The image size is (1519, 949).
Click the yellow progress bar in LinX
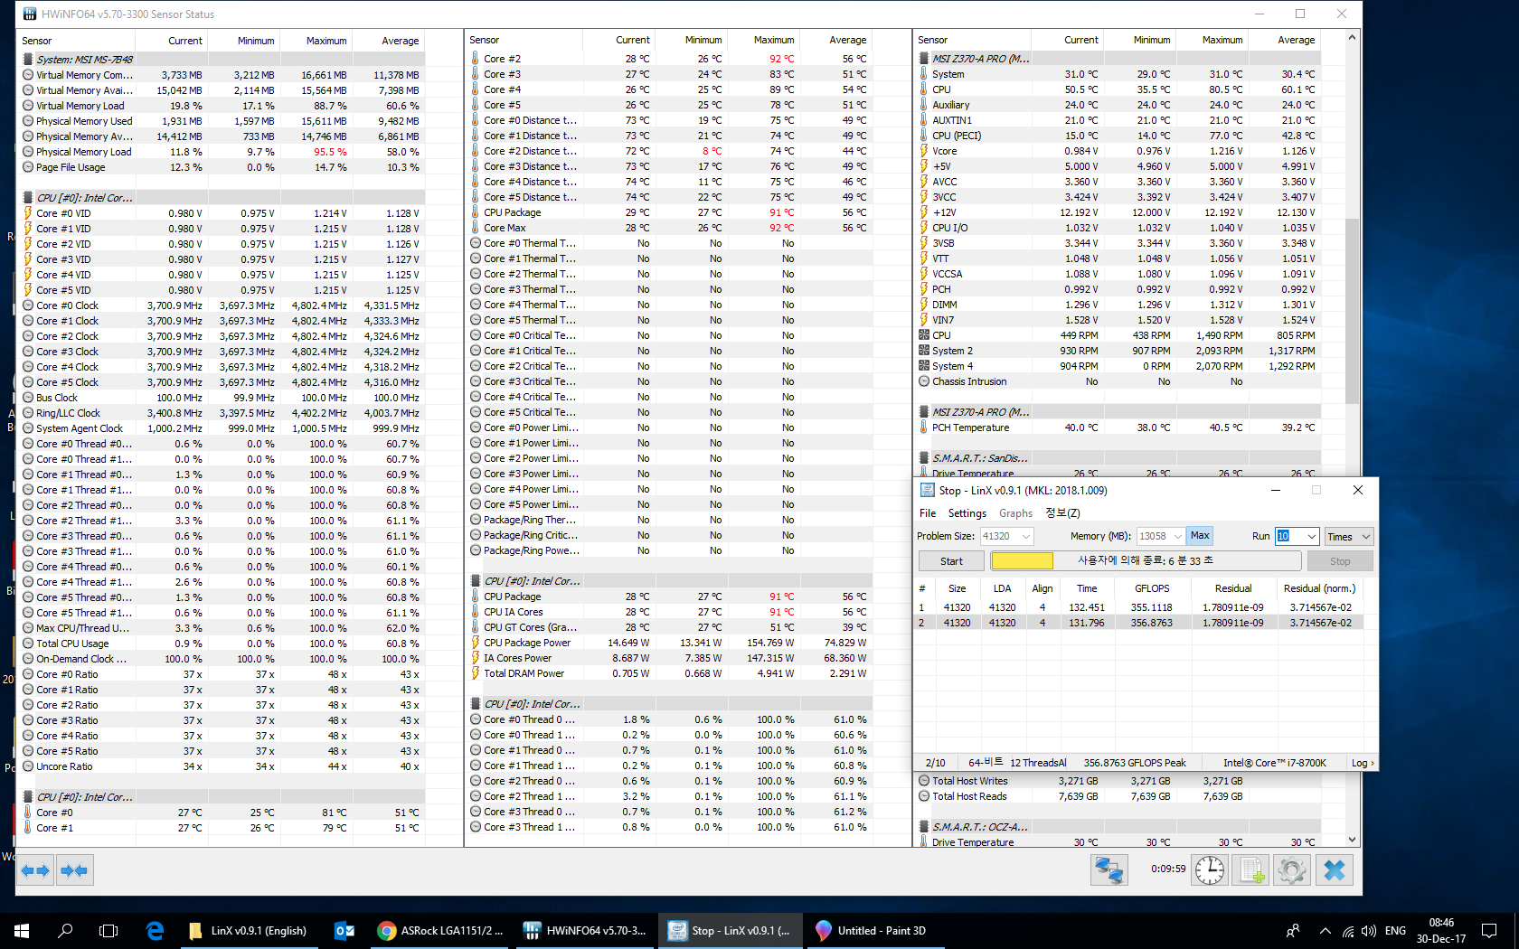tap(1022, 561)
